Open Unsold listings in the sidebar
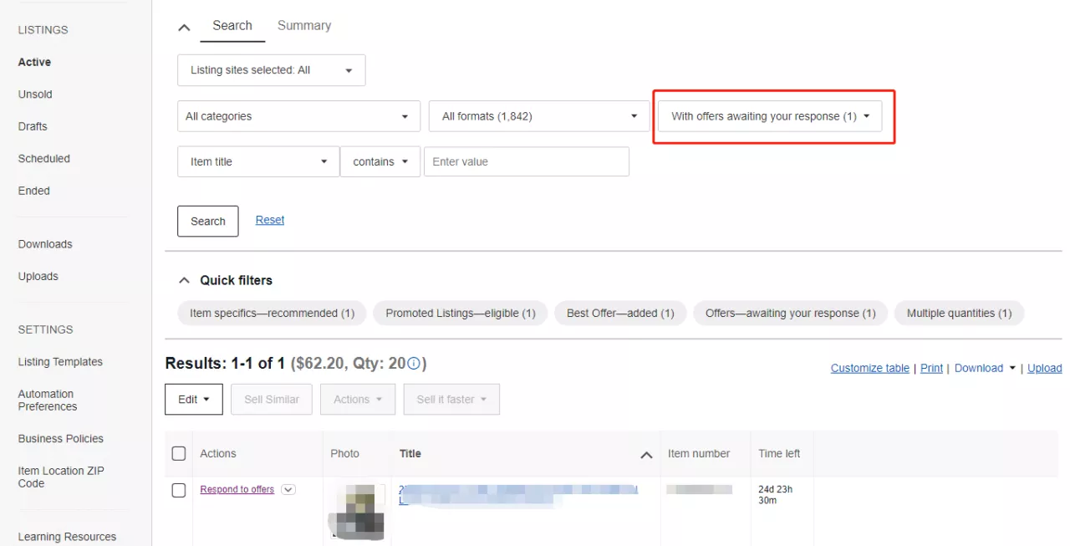 coord(35,94)
